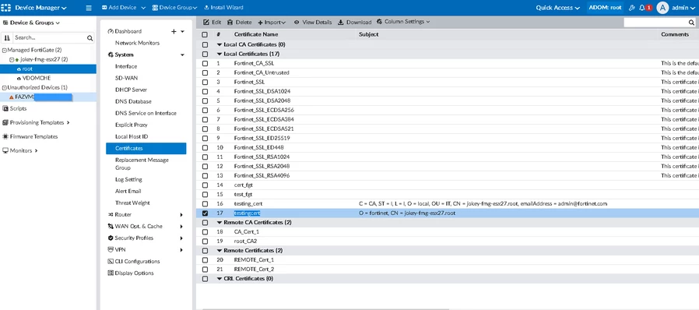Open the Device Group dropdown

pos(174,8)
